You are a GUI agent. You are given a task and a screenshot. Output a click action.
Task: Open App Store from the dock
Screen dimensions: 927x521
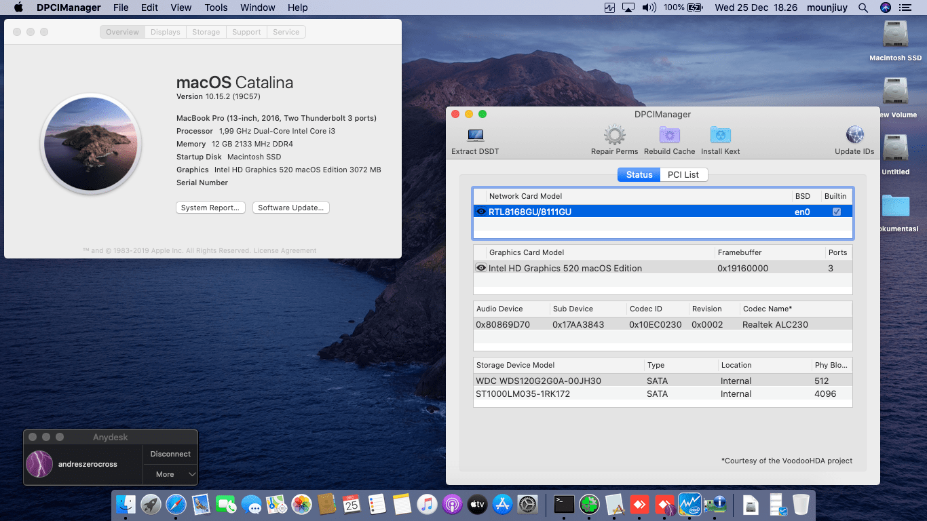[x=502, y=504]
